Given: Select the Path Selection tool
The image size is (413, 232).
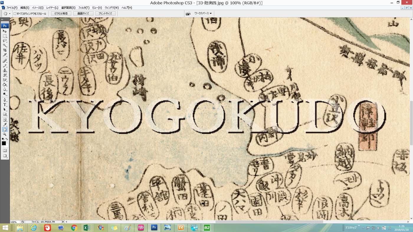Looking at the screenshot, I should (x=5, y=110).
